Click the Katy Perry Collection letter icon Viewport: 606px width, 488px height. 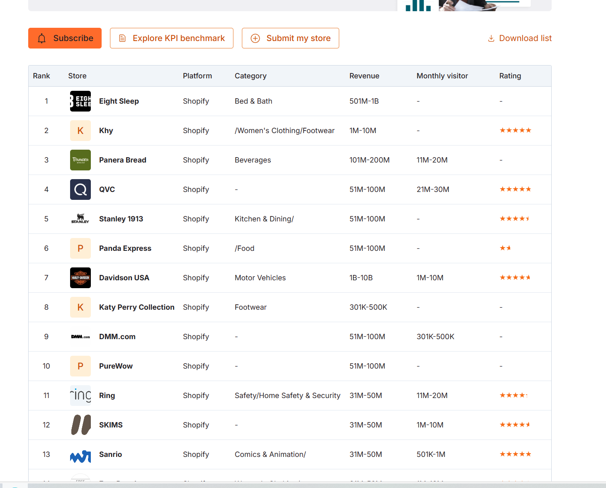pos(80,307)
